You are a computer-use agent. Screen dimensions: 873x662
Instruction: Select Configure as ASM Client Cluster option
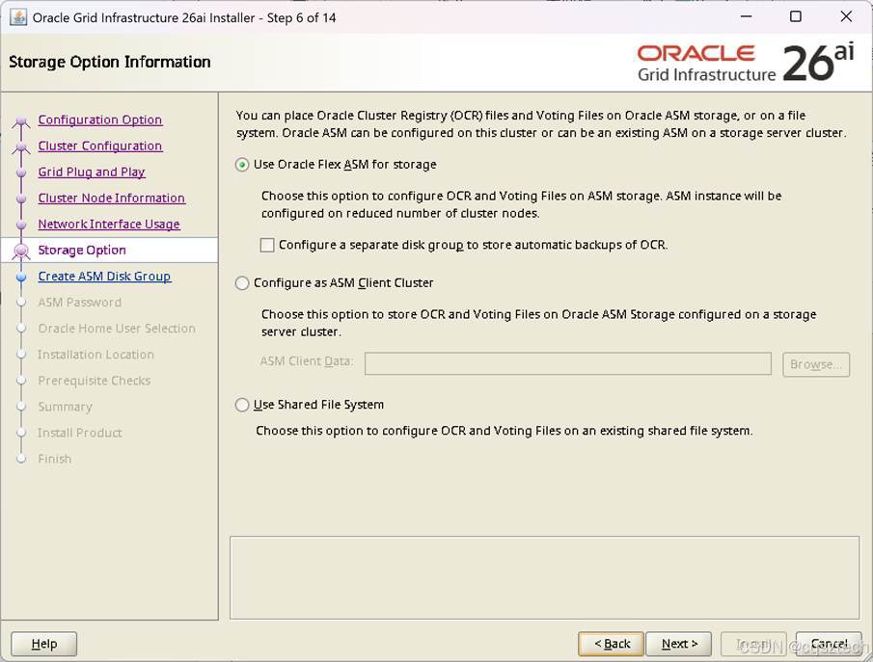(x=241, y=283)
